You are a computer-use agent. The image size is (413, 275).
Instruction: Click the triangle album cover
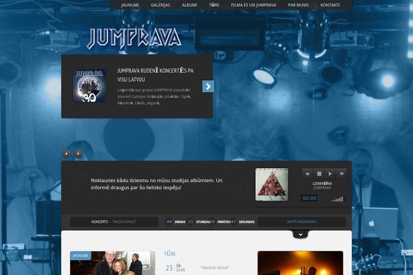(x=272, y=185)
